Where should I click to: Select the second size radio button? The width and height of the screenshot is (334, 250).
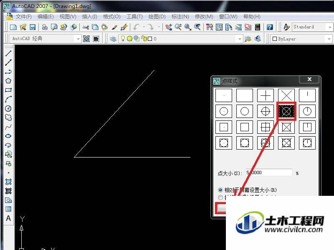(x=220, y=197)
